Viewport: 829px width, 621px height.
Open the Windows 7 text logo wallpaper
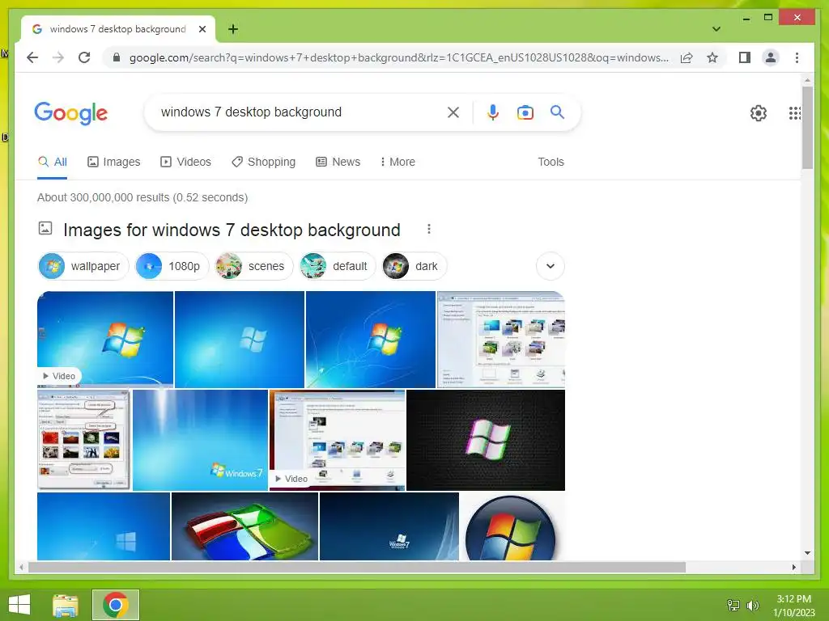click(201, 440)
